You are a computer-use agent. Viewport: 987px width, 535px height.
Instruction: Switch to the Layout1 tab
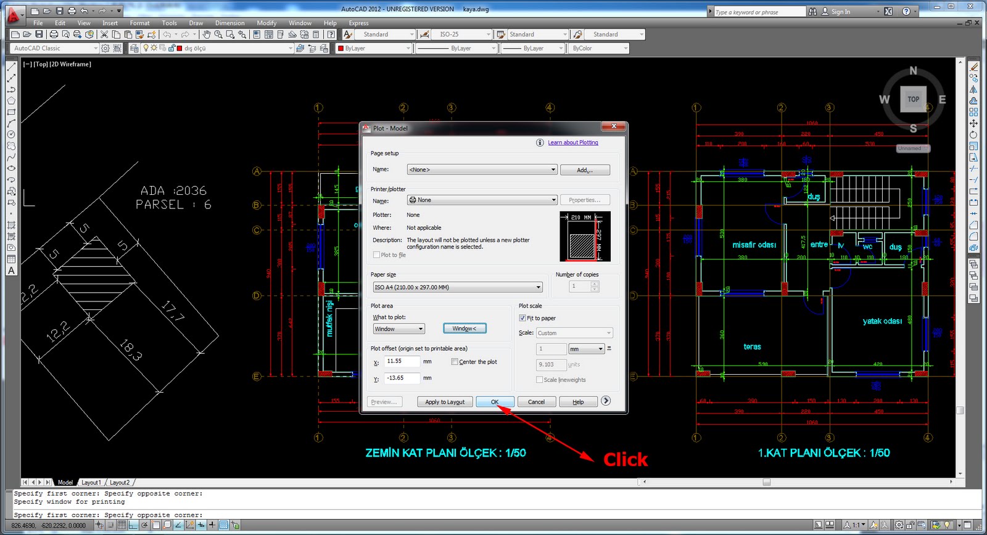(91, 483)
